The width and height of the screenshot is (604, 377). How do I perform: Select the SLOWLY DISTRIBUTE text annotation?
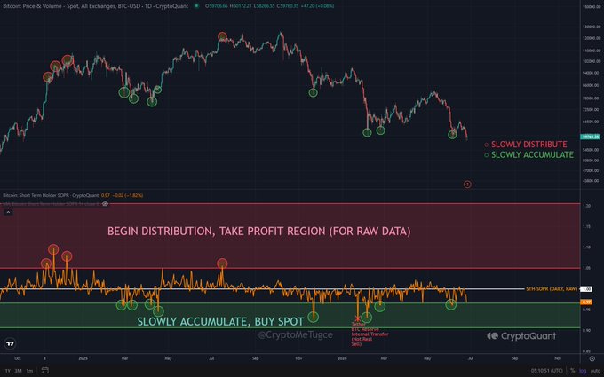pyautogui.click(x=528, y=145)
